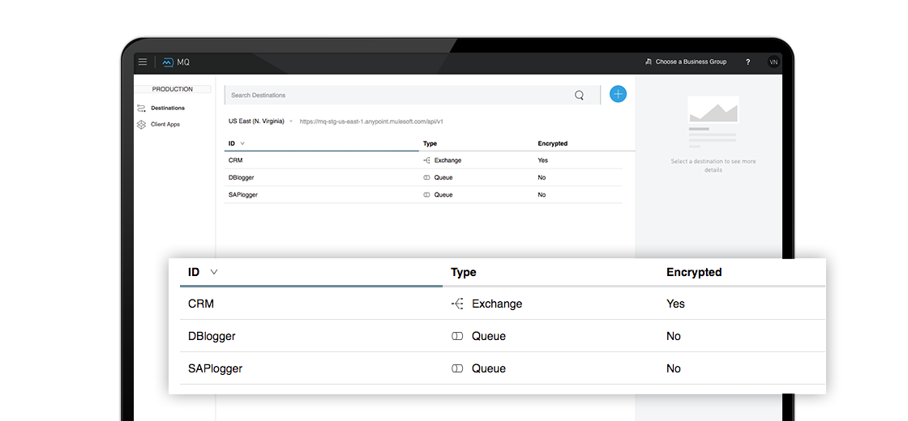
Task: Toggle ID sort chevron in small table
Action: [x=242, y=143]
